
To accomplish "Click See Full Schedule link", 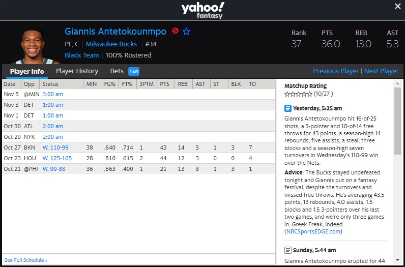I will click(x=26, y=260).
